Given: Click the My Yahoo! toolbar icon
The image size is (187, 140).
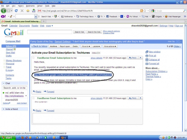Looking at the screenshot, I should click(x=128, y=17).
